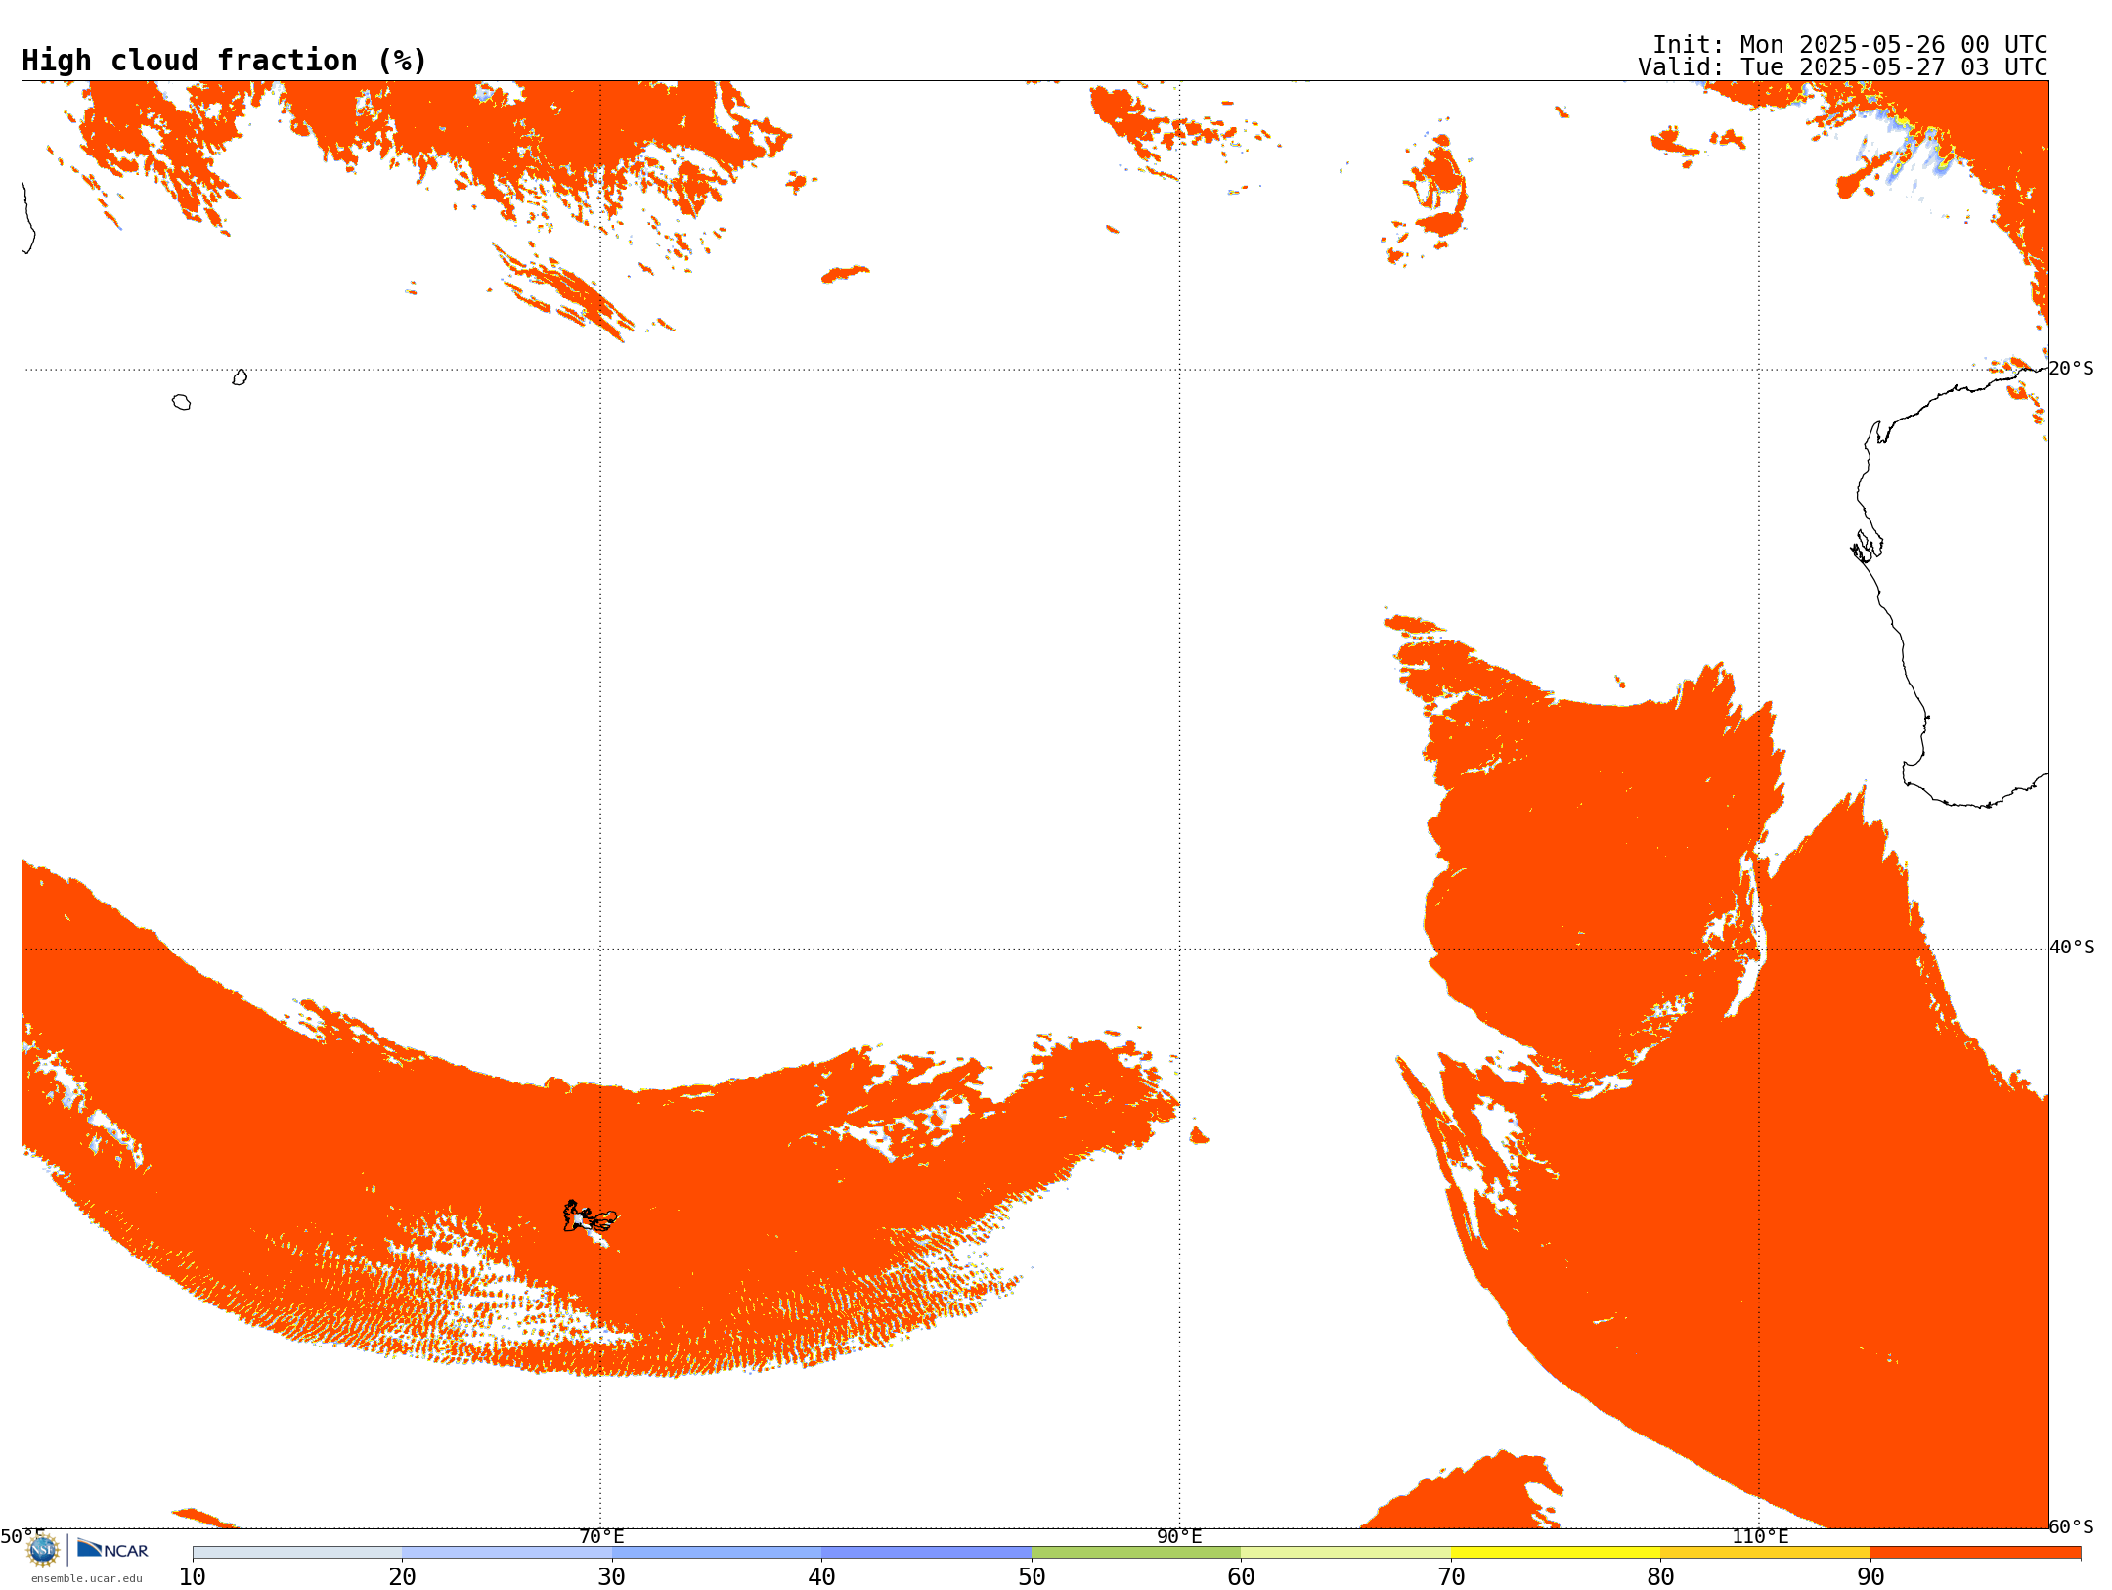This screenshot has width=2112, height=1590.
Task: Click the 50°E longitude label
Action: tap(22, 1536)
